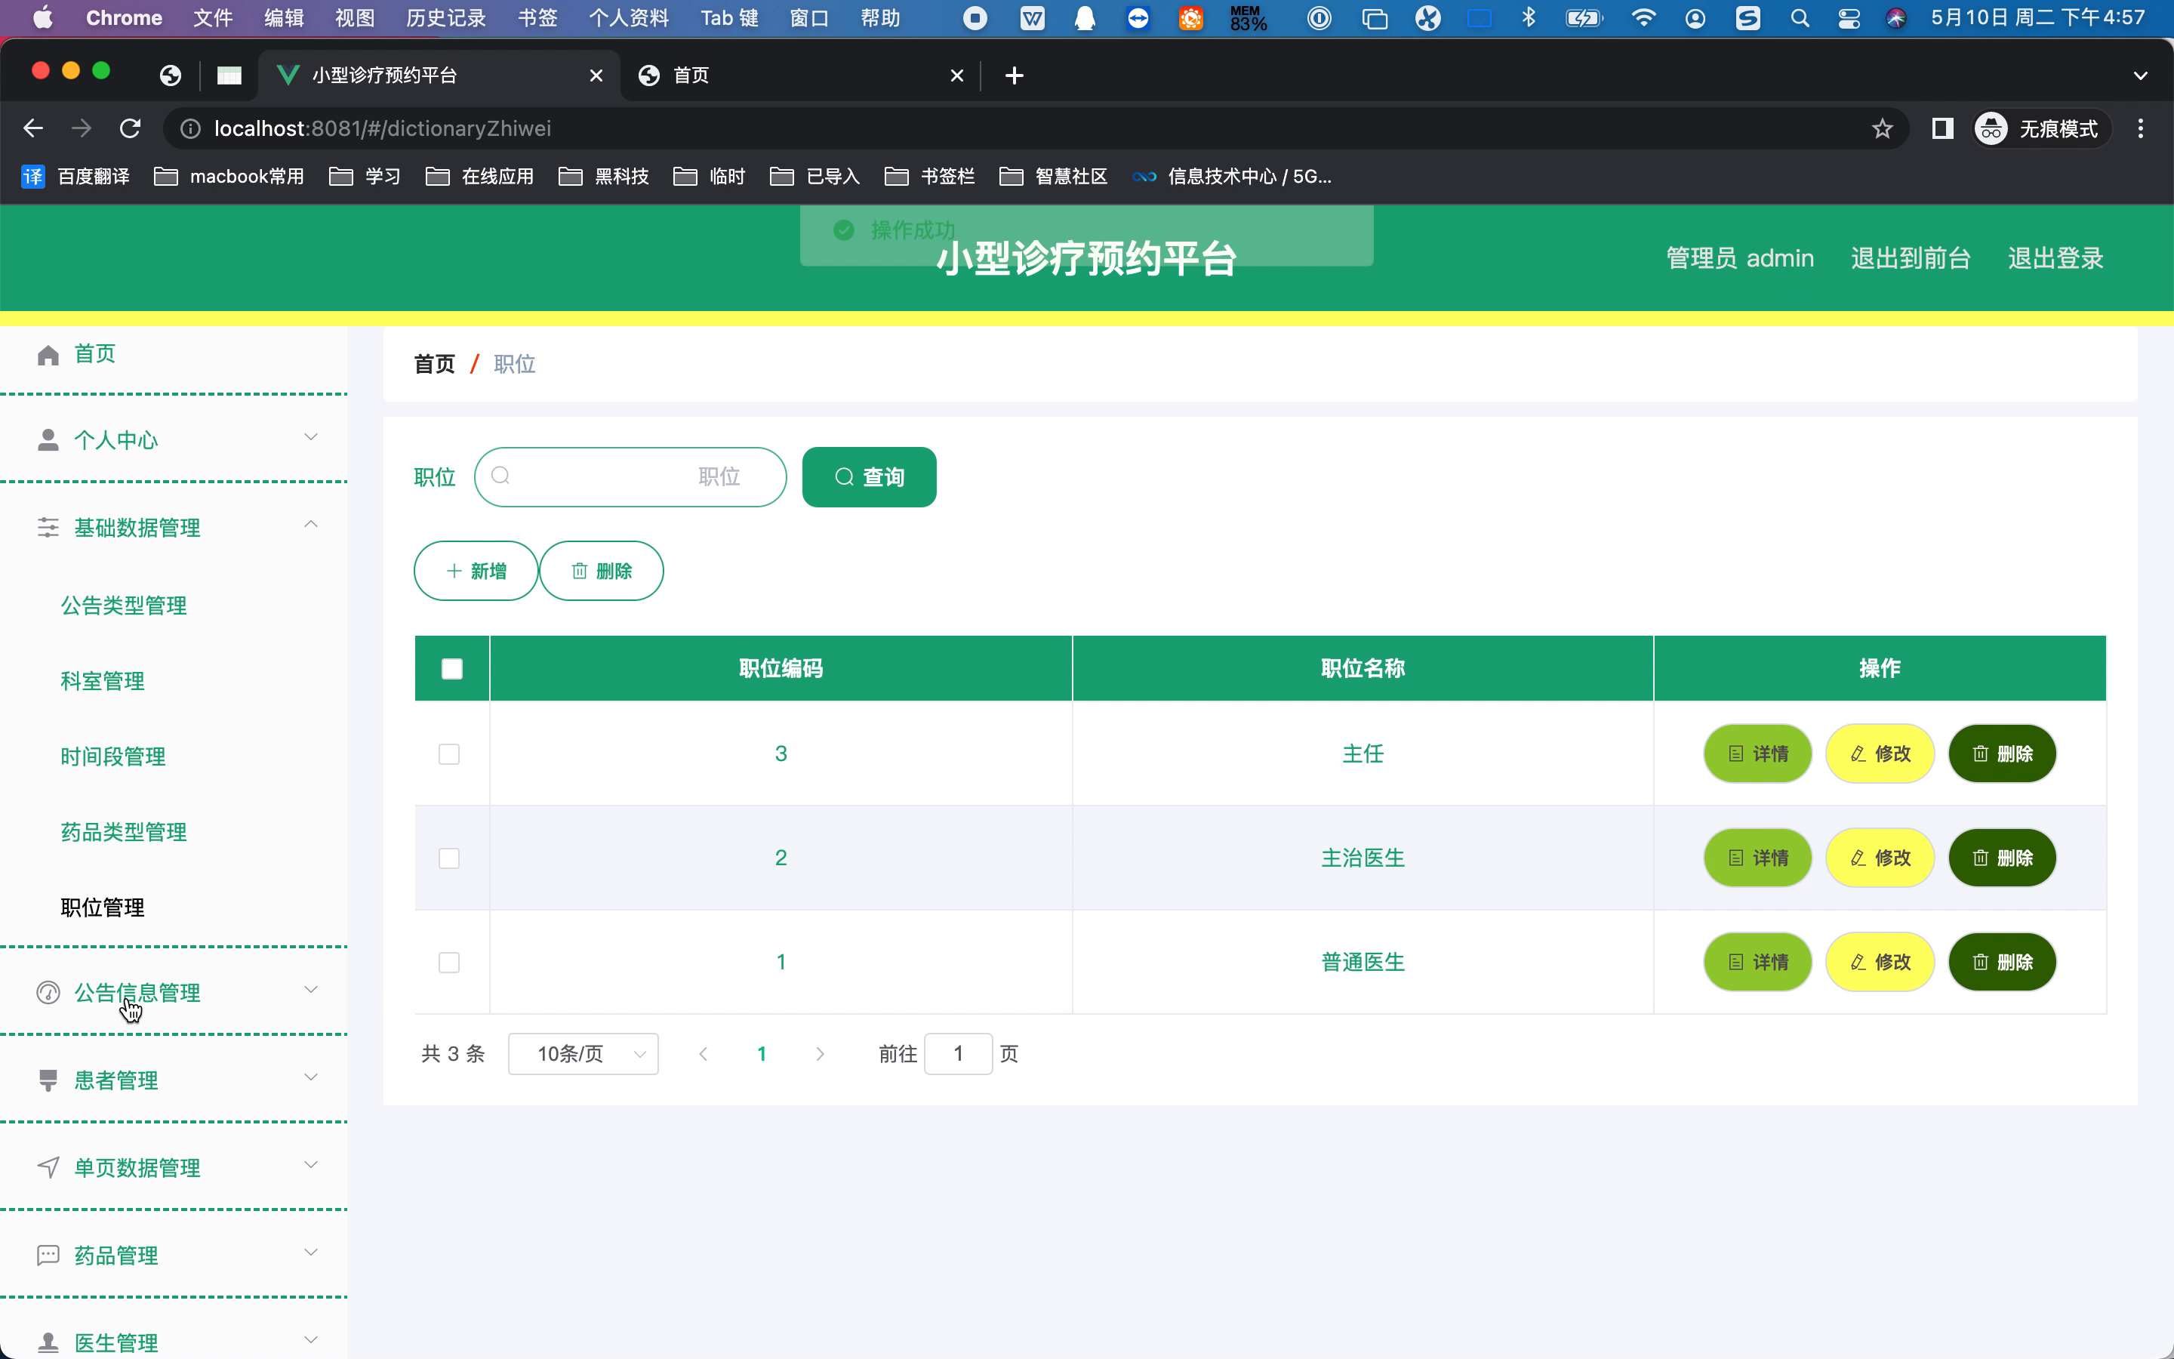The height and width of the screenshot is (1359, 2174).
Task: Focus the 职位 search input field
Action: click(630, 477)
